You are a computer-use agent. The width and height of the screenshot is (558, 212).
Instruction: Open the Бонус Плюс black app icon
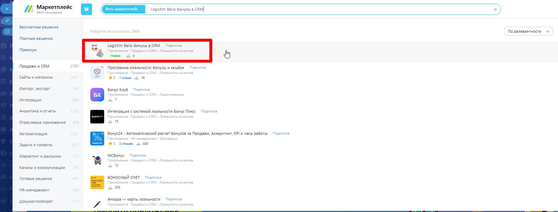pyautogui.click(x=97, y=117)
